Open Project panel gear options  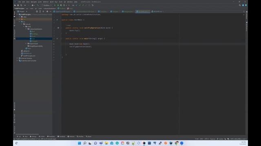point(47,12)
